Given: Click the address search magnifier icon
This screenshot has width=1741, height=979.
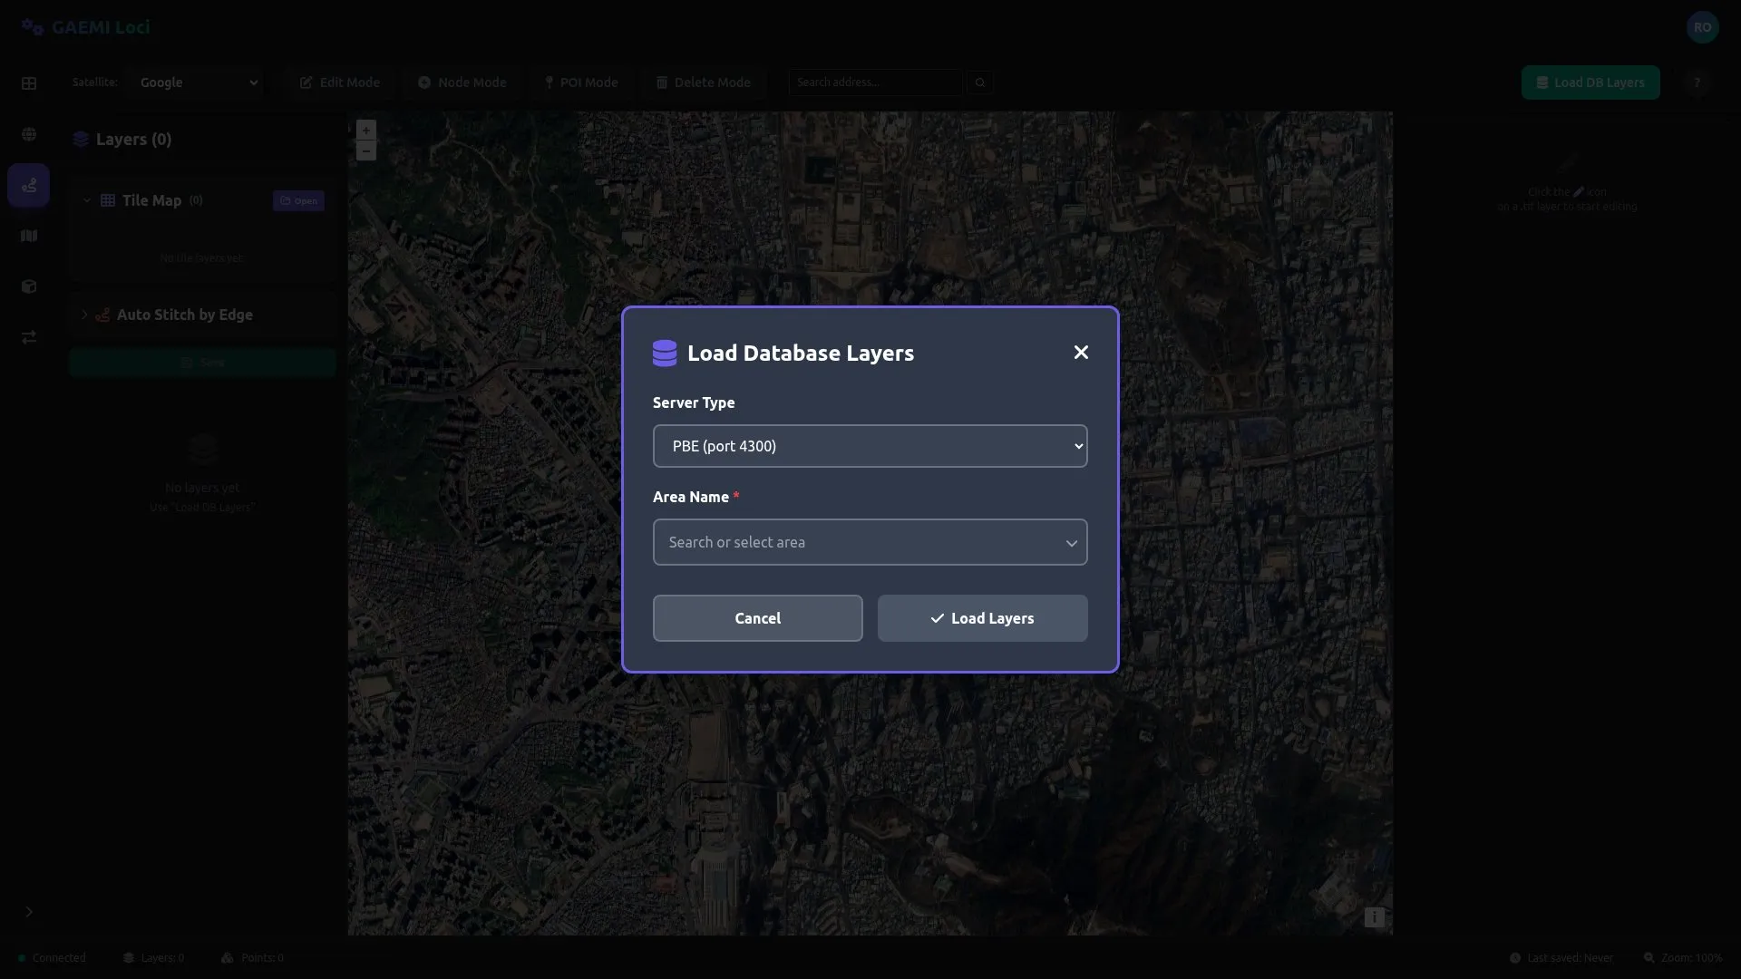Looking at the screenshot, I should 980,82.
